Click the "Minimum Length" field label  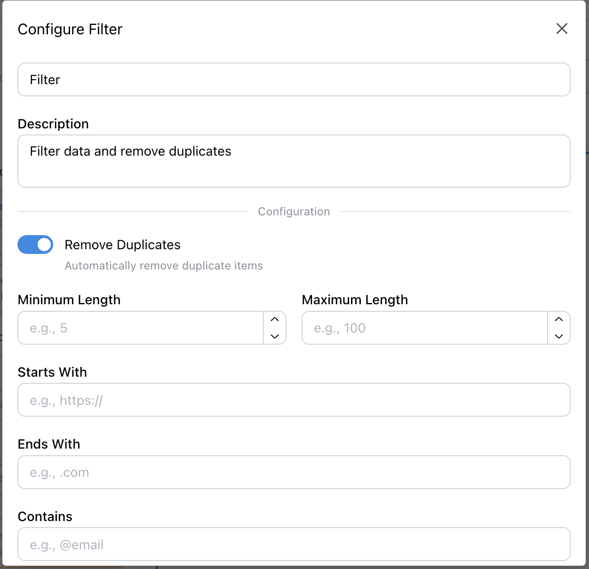tap(69, 300)
